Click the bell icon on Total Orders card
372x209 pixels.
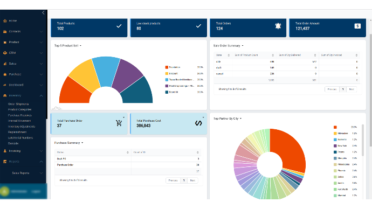(278, 26)
